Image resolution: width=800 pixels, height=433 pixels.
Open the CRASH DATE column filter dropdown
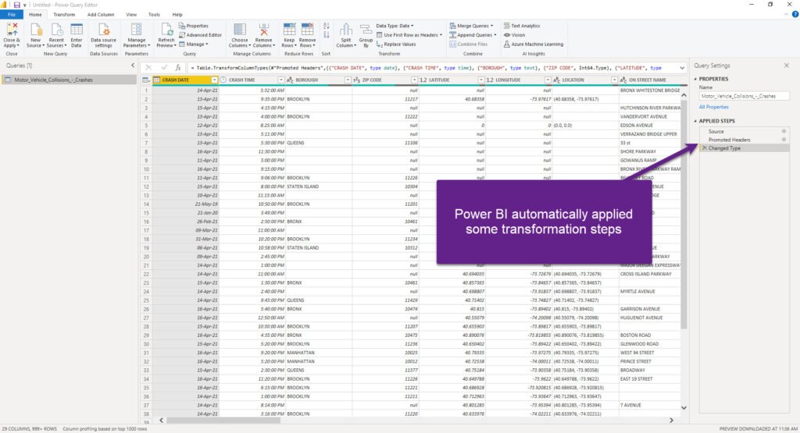point(215,80)
